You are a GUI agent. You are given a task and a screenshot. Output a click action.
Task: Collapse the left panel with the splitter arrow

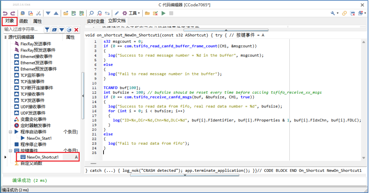(x=83, y=96)
